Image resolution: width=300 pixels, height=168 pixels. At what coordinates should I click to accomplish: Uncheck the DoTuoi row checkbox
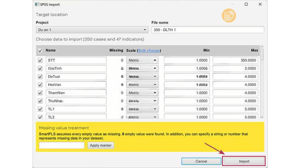point(40,77)
